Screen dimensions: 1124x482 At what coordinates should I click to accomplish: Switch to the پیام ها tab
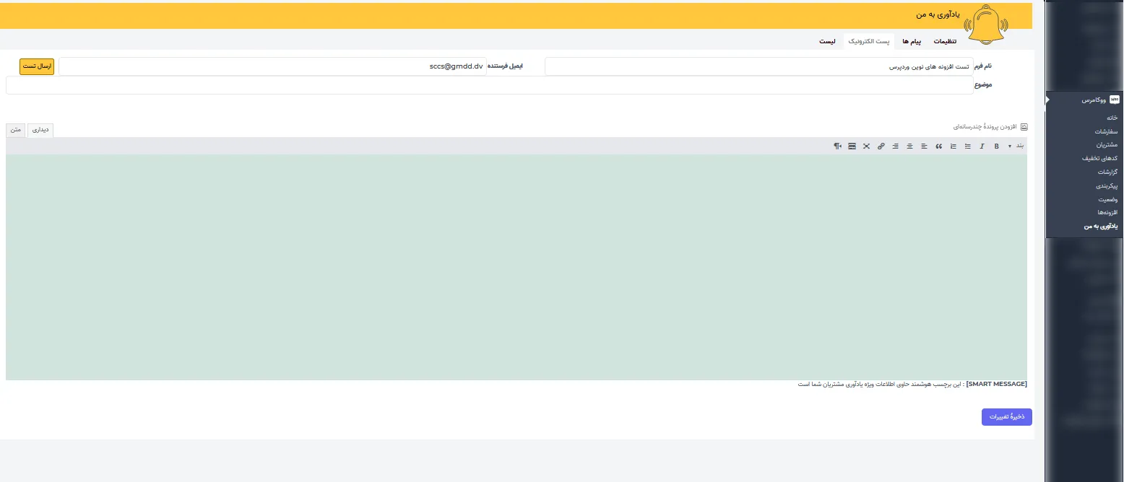coord(912,42)
